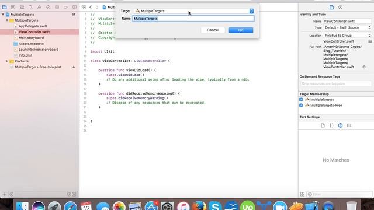Toggle library grid view icon
This screenshot has height=210, width=374.
[x=303, y=194]
